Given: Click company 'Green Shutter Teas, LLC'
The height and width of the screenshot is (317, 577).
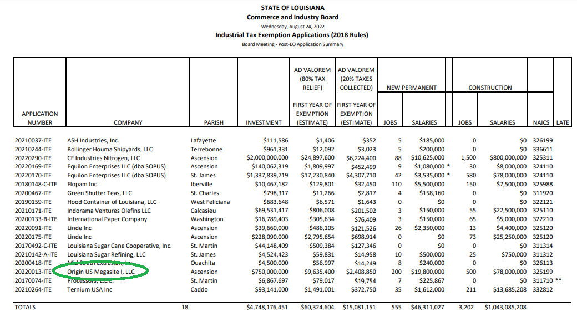Looking at the screenshot, I should [x=99, y=193].
